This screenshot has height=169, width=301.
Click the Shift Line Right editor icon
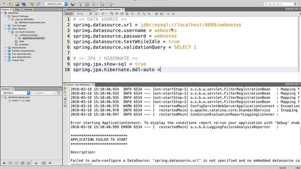(161, 14)
